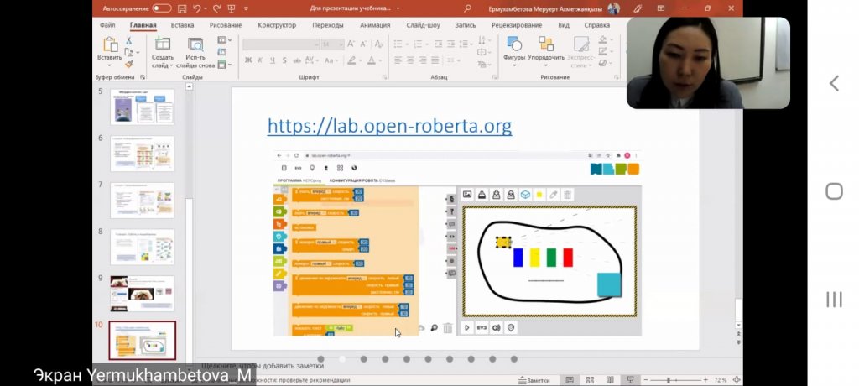Open the lab.open-roberta.org hyperlink
The image size is (859, 386).
pyautogui.click(x=389, y=126)
